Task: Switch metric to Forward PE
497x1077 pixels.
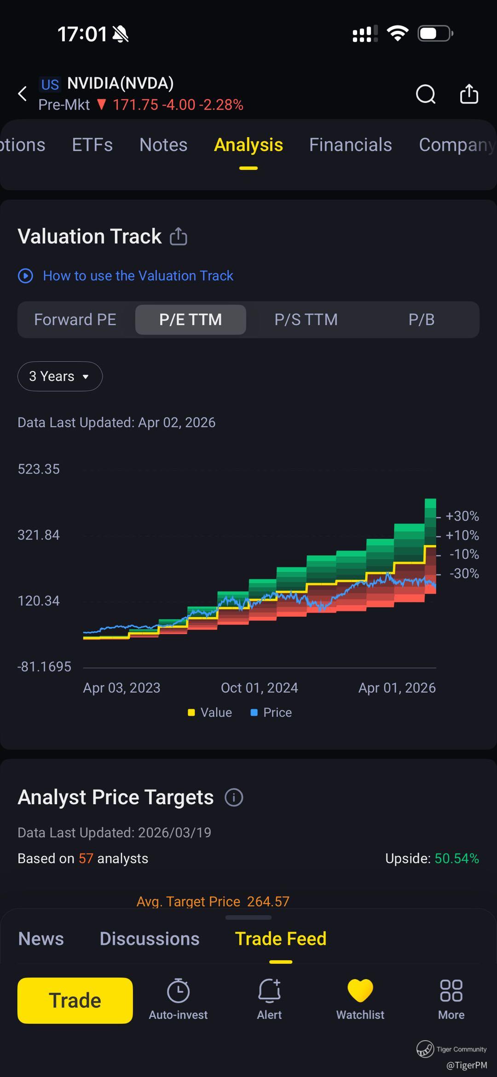Action: click(x=75, y=319)
